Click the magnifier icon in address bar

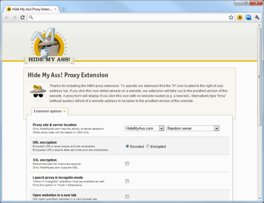click(x=31, y=17)
